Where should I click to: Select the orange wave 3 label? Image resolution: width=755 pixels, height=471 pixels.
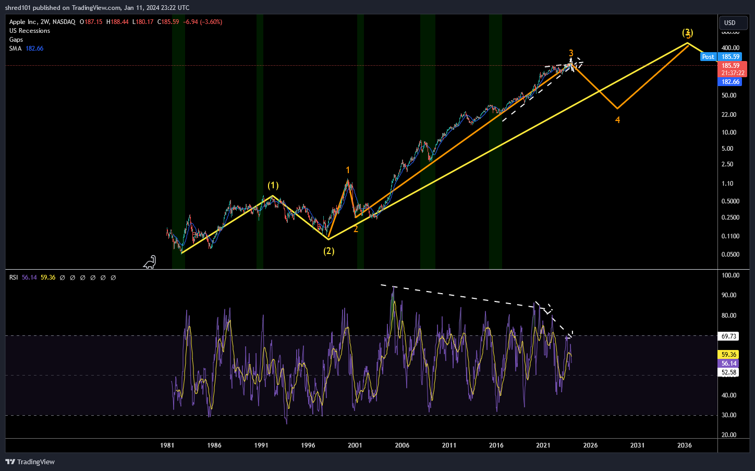pos(571,53)
